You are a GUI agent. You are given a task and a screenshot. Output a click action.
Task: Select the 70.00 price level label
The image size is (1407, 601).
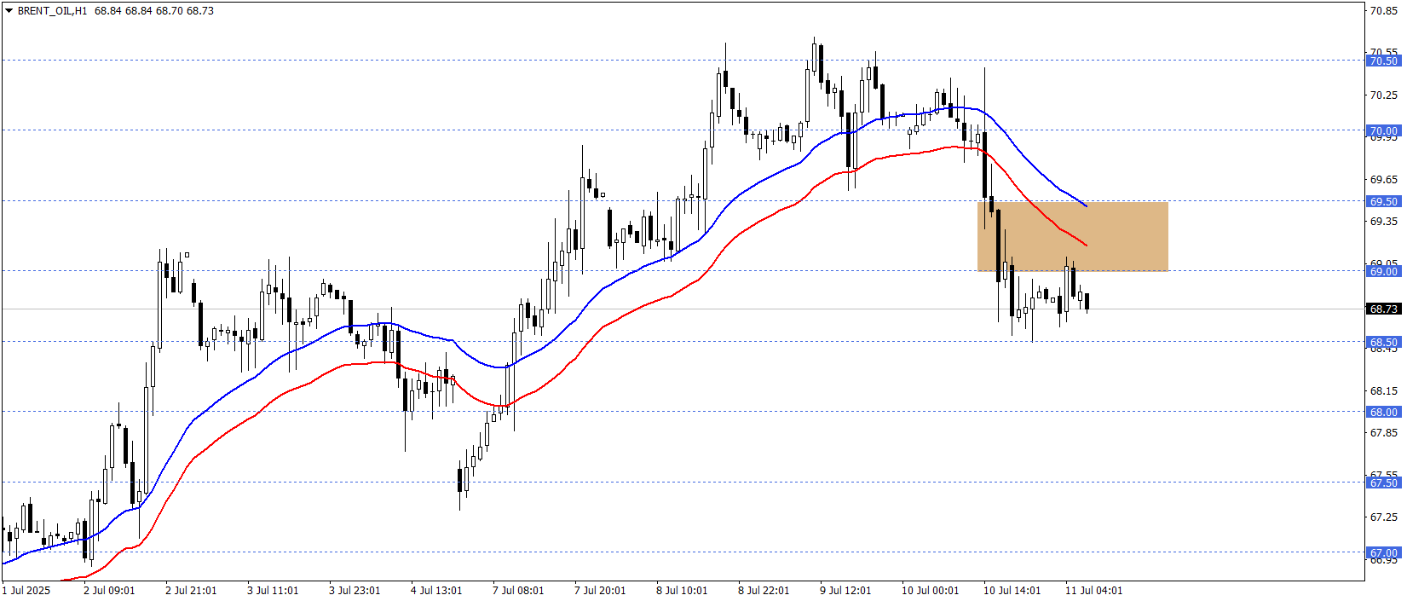(1383, 131)
